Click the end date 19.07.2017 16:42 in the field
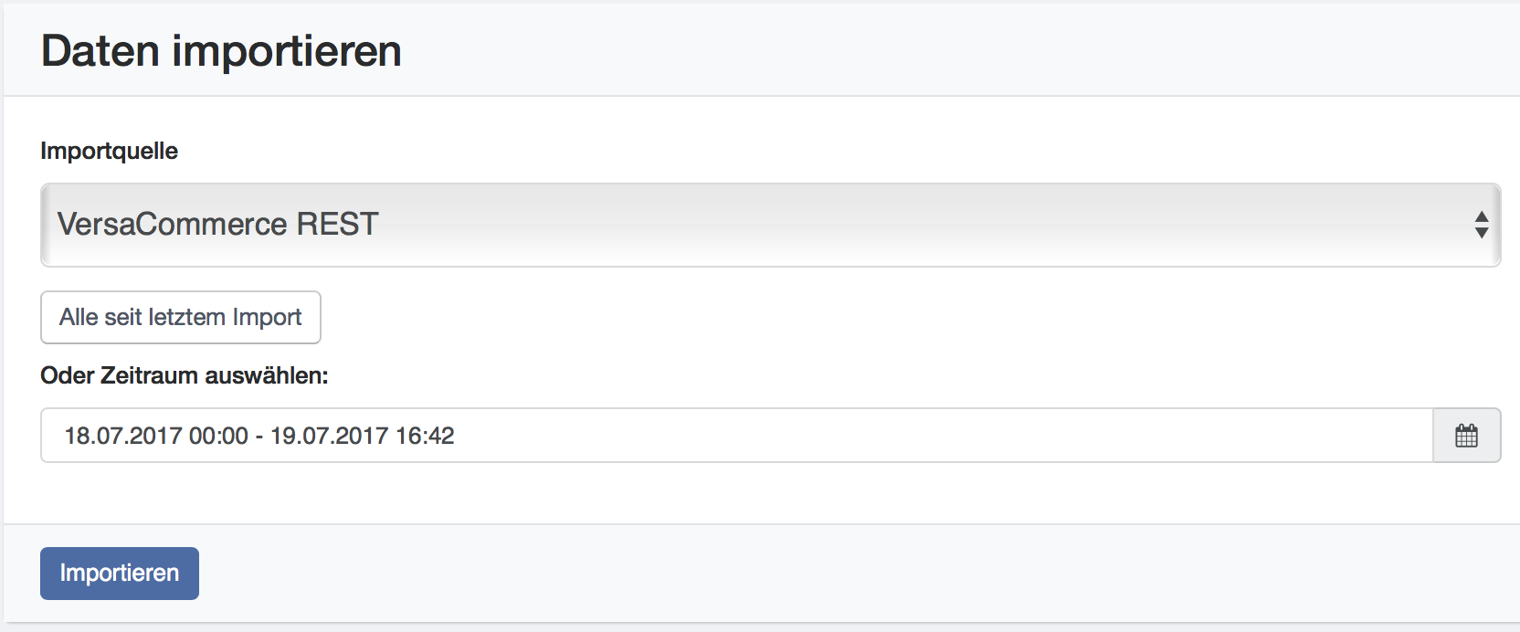Image resolution: width=1520 pixels, height=632 pixels. tap(363, 436)
